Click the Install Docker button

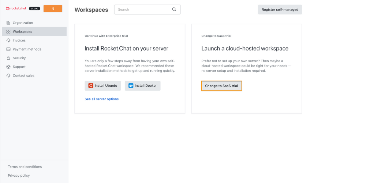click(143, 86)
